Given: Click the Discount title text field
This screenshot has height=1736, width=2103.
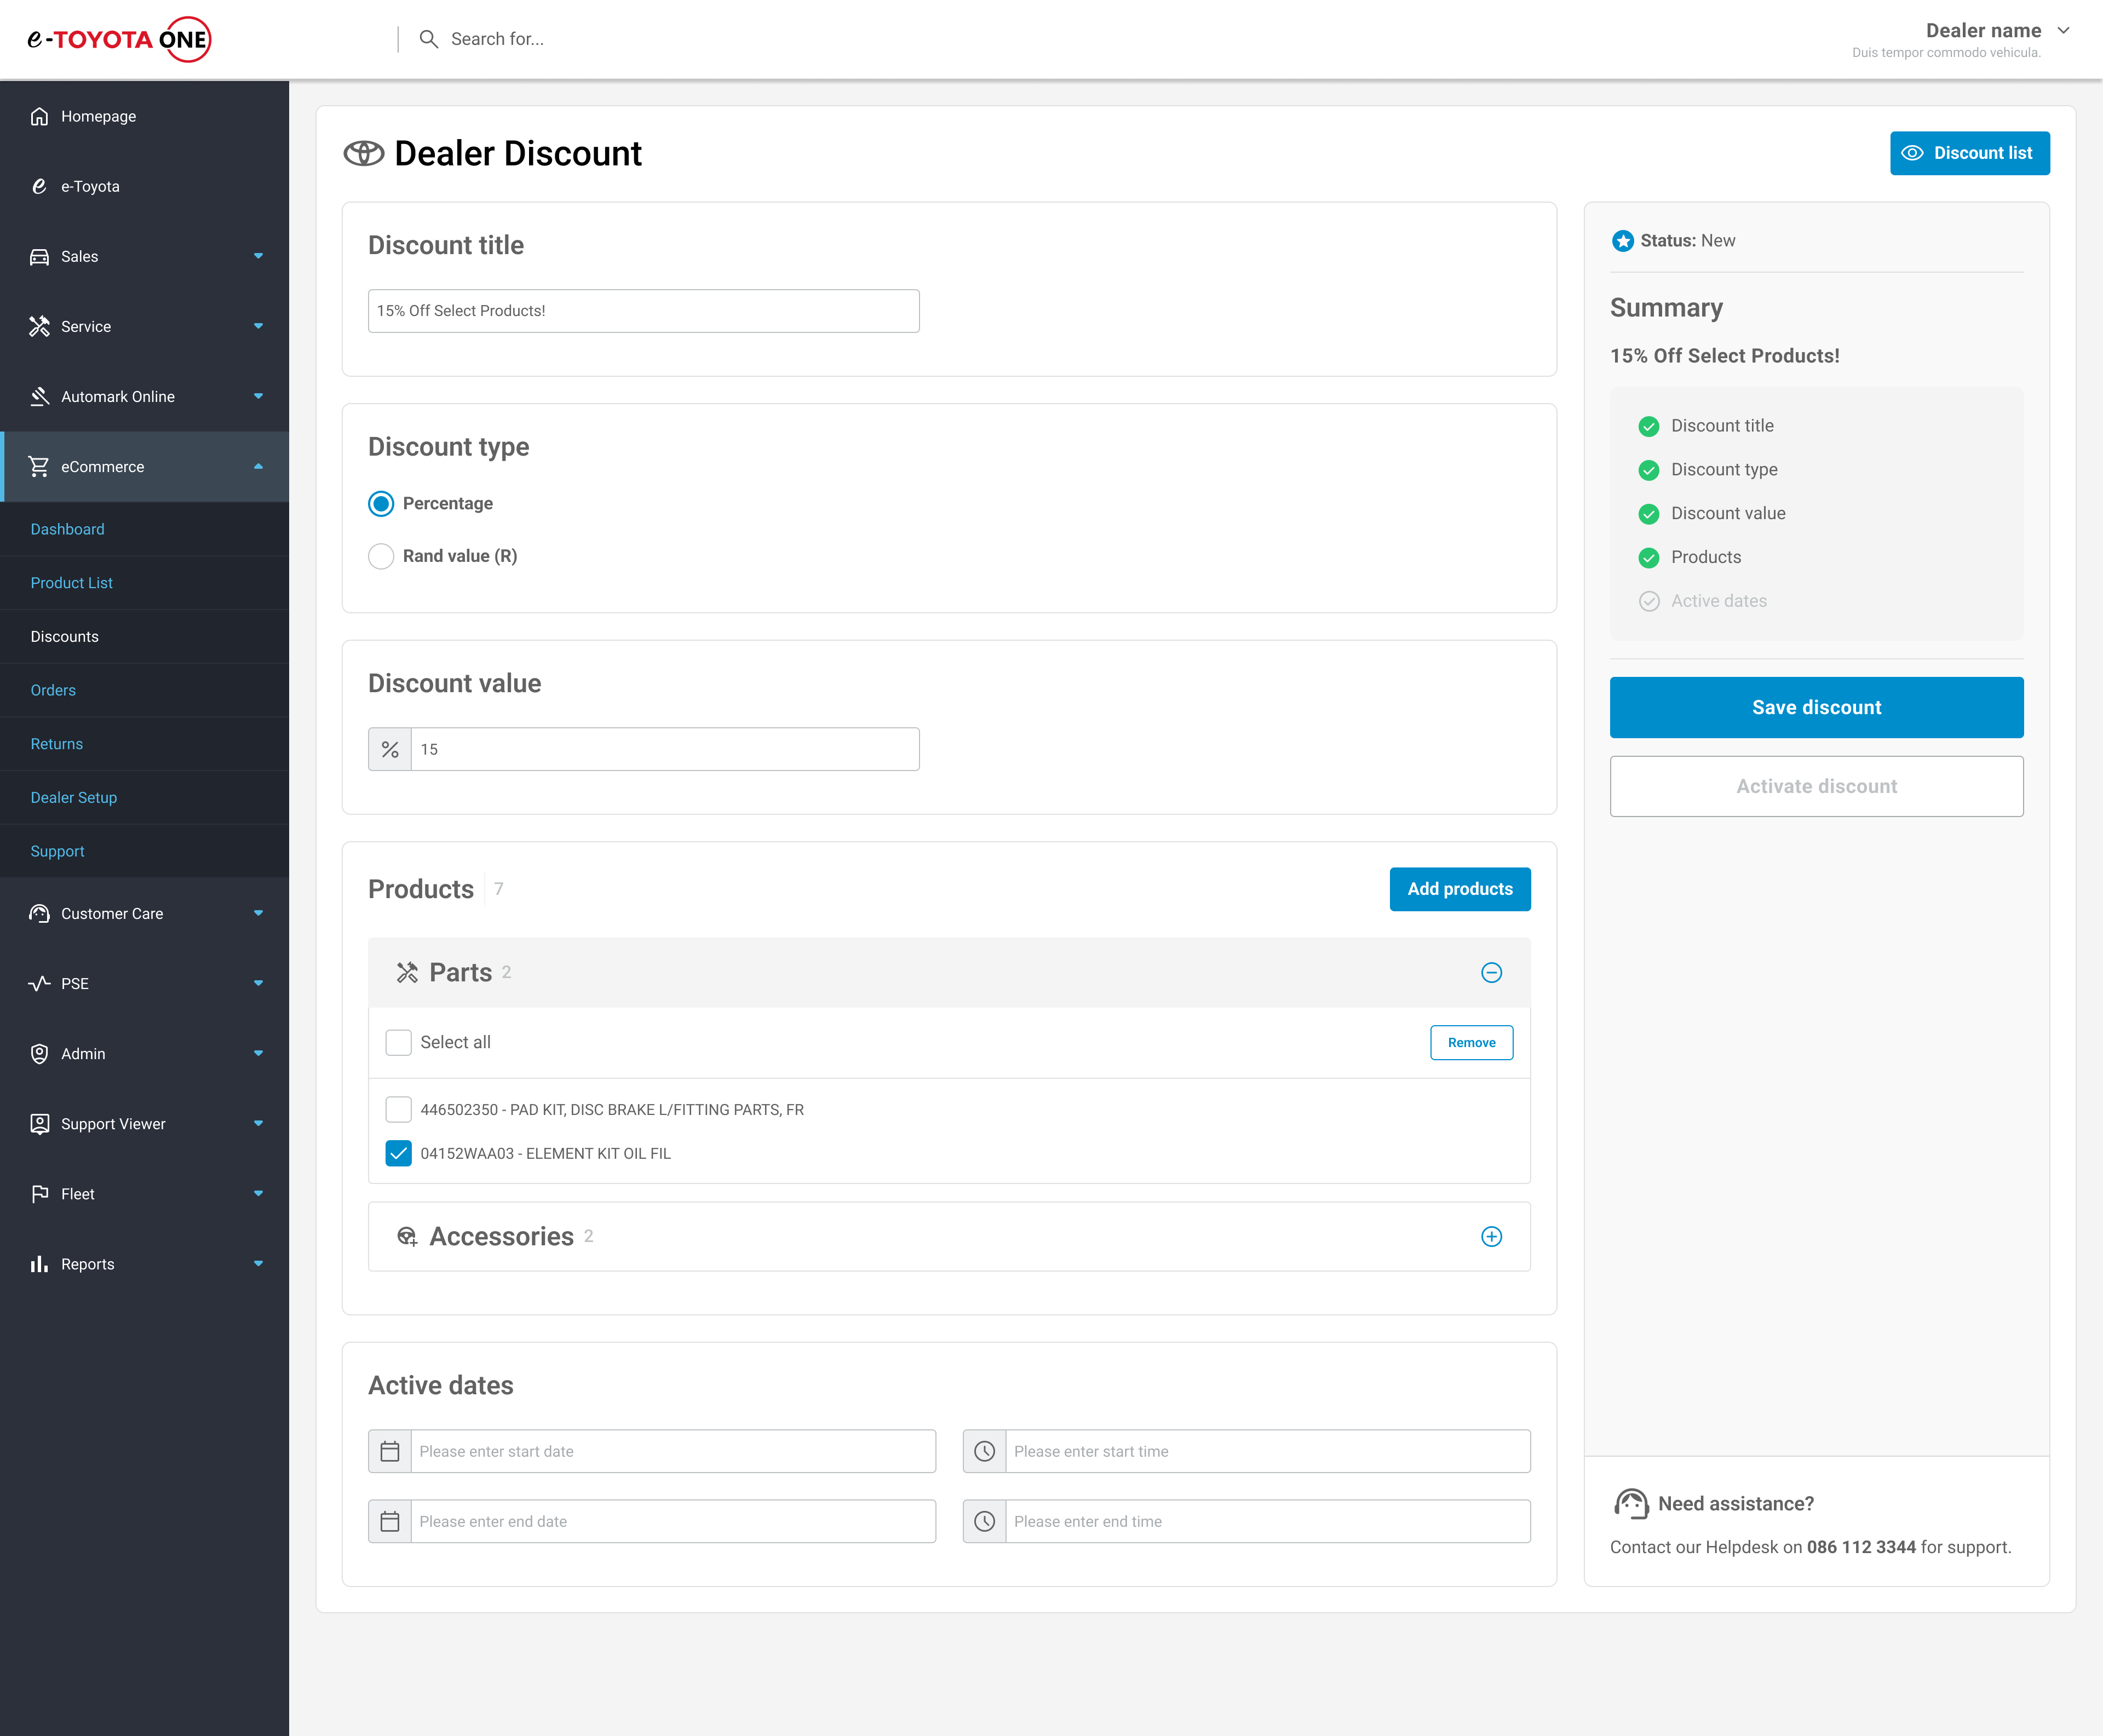Looking at the screenshot, I should 643,311.
